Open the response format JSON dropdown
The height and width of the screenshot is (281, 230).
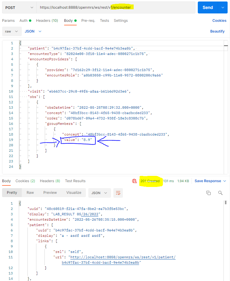click(100, 193)
